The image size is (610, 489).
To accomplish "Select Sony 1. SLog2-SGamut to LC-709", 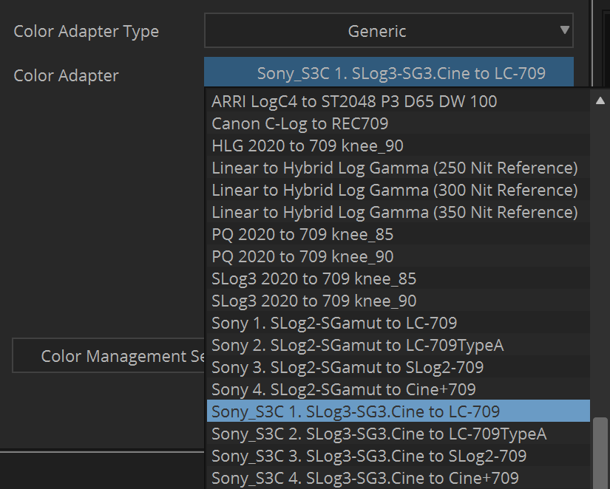I will click(x=399, y=323).
